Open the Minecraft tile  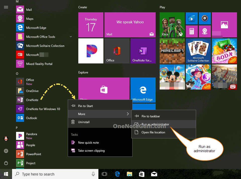point(172,51)
